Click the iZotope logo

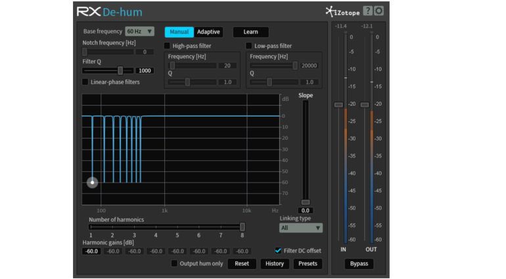click(342, 12)
